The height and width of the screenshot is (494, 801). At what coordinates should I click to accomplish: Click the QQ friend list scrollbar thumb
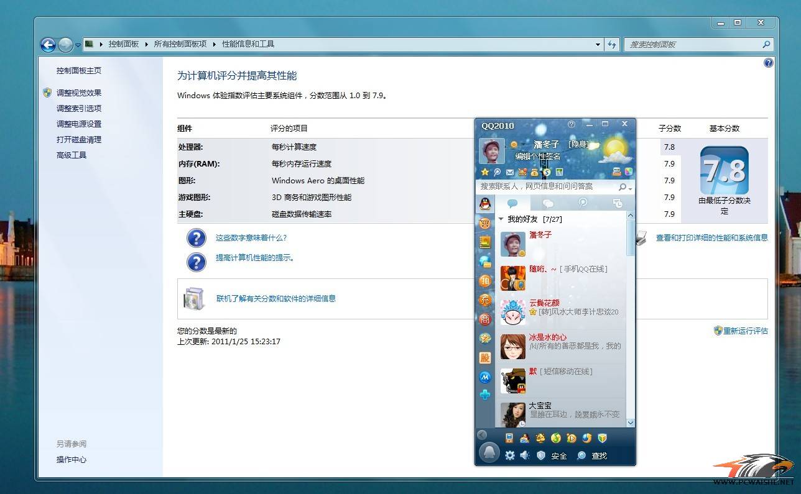(x=631, y=239)
